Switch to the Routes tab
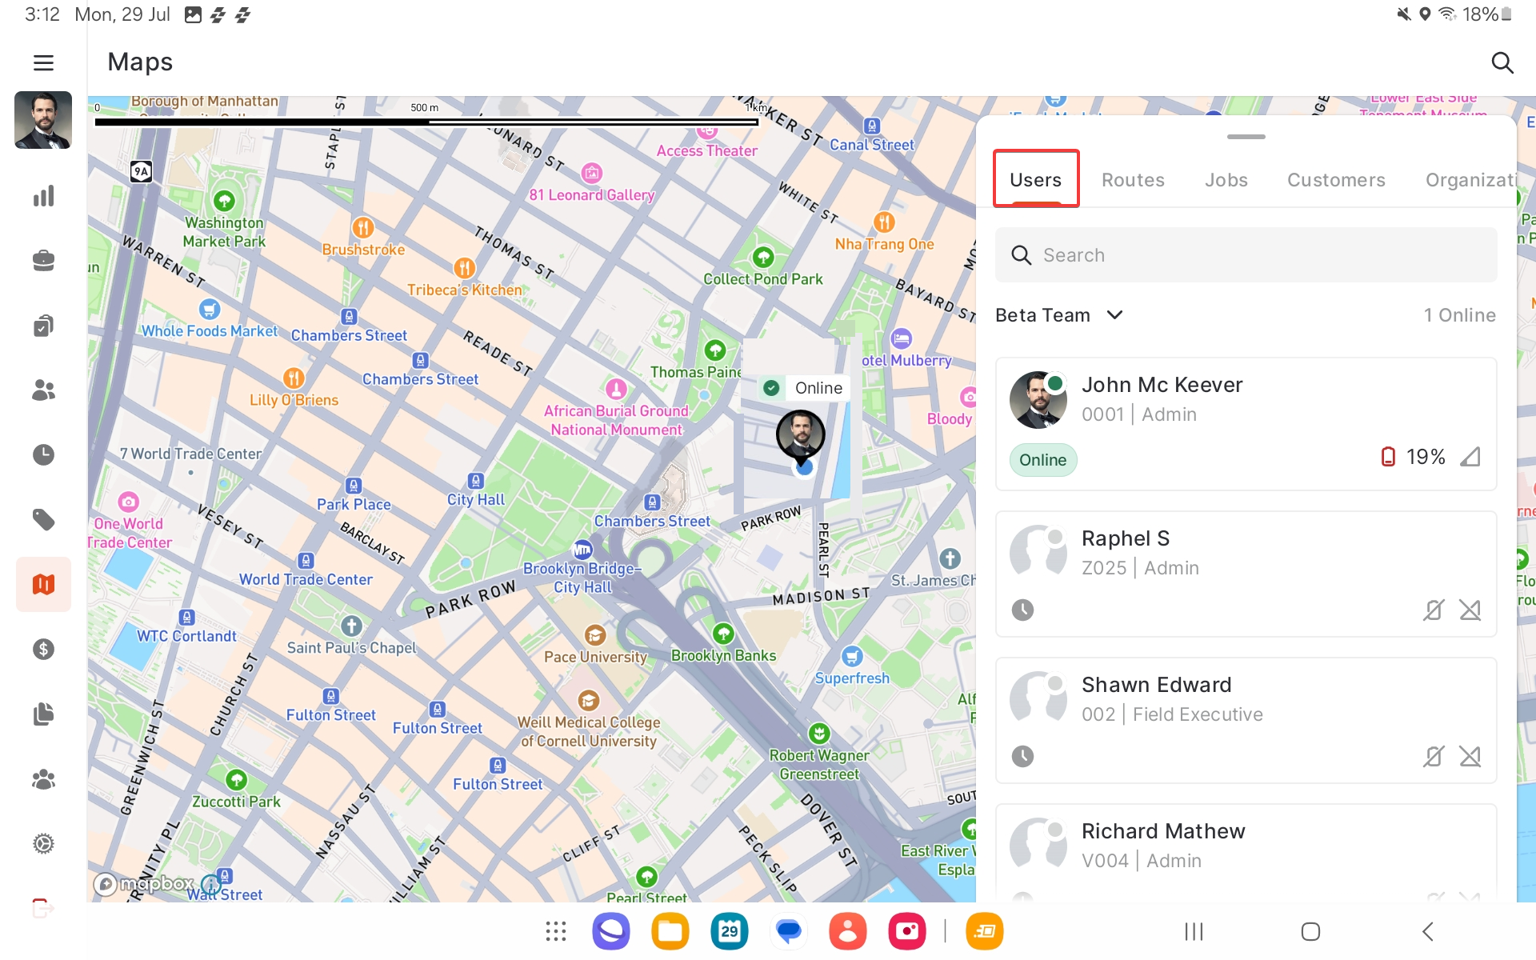 pyautogui.click(x=1132, y=180)
